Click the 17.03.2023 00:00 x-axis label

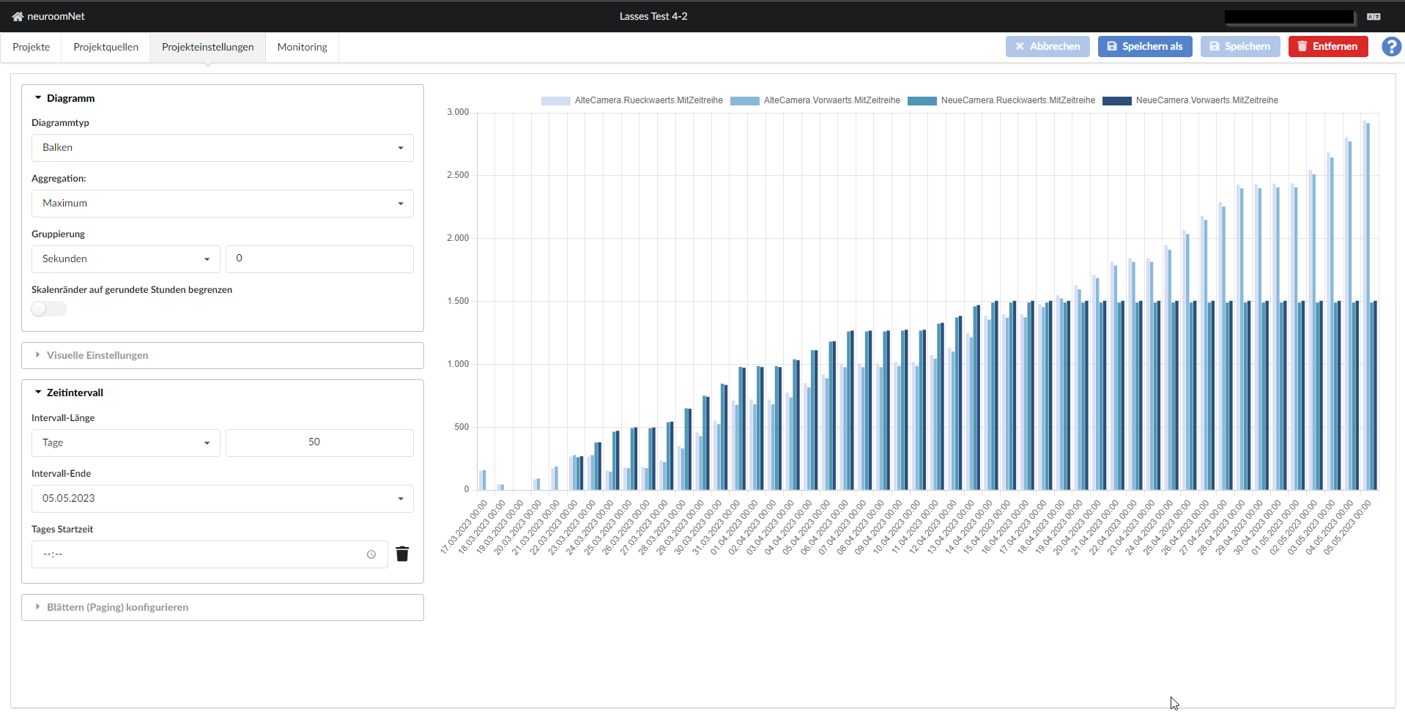(x=464, y=527)
